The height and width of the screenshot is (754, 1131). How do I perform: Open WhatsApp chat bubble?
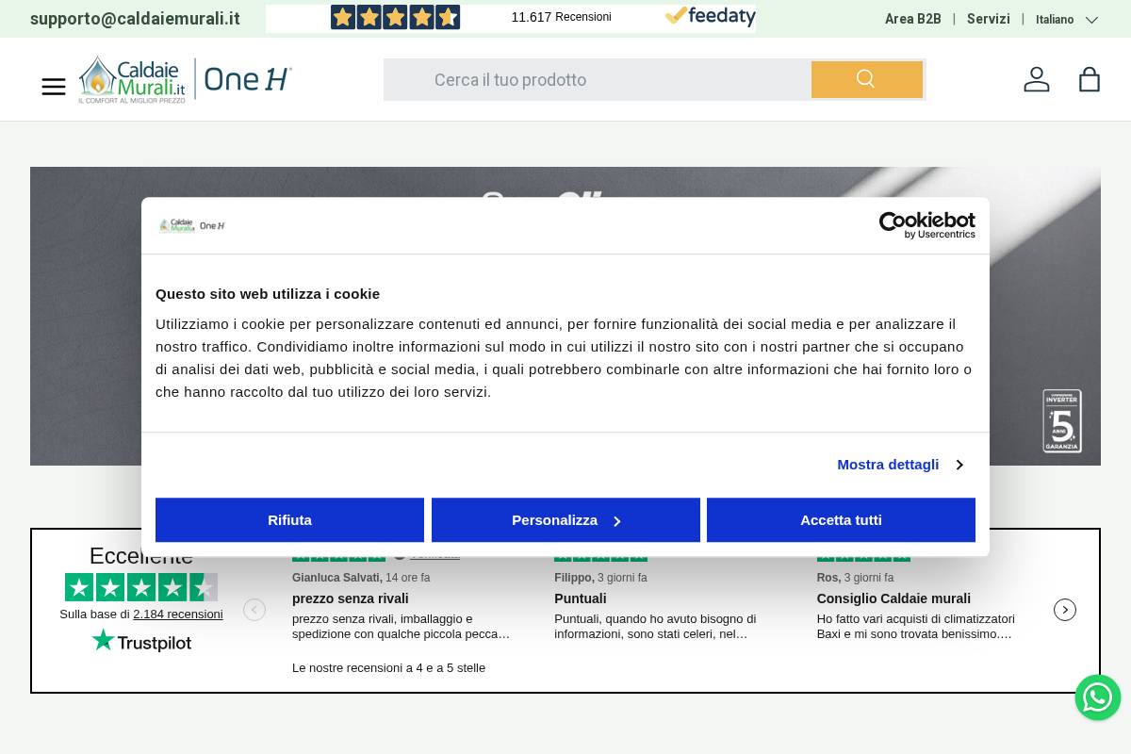point(1098,697)
